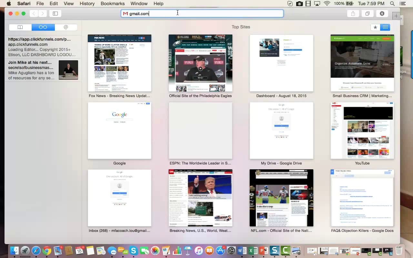This screenshot has width=413, height=258.
Task: Open the Trash in the Dock
Action: (399, 251)
